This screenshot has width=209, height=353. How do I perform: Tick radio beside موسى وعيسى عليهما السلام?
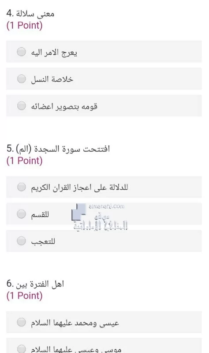[x=21, y=349]
